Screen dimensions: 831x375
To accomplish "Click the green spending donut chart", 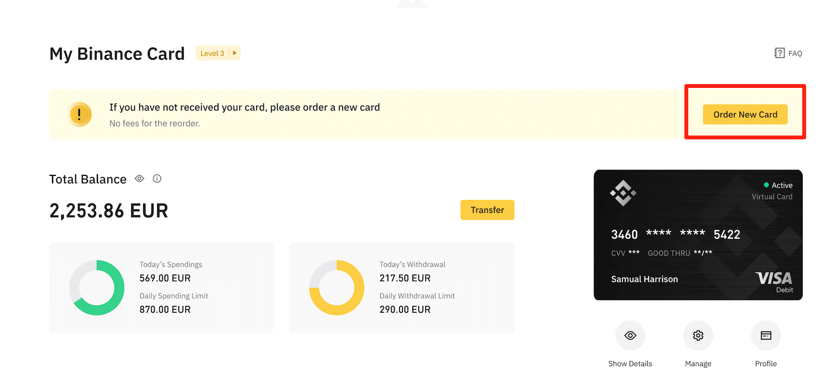I will click(x=97, y=288).
